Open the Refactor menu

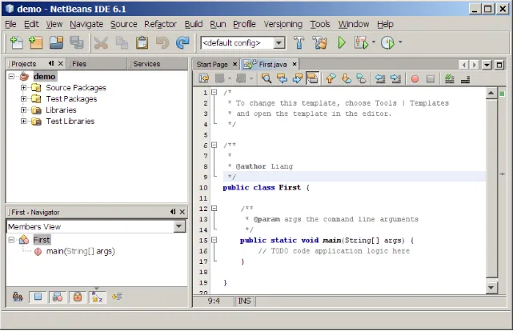[160, 24]
